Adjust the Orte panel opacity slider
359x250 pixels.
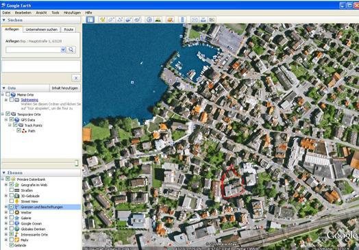[x=77, y=163]
